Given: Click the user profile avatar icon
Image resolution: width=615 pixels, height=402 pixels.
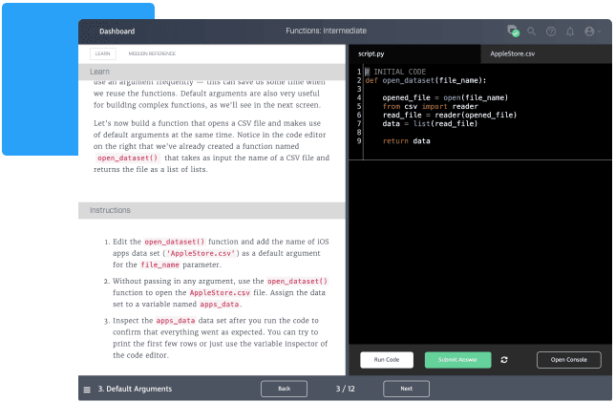Looking at the screenshot, I should [x=588, y=32].
